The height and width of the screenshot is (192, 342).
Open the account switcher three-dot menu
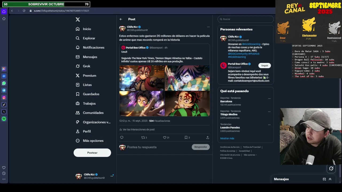click(x=112, y=176)
